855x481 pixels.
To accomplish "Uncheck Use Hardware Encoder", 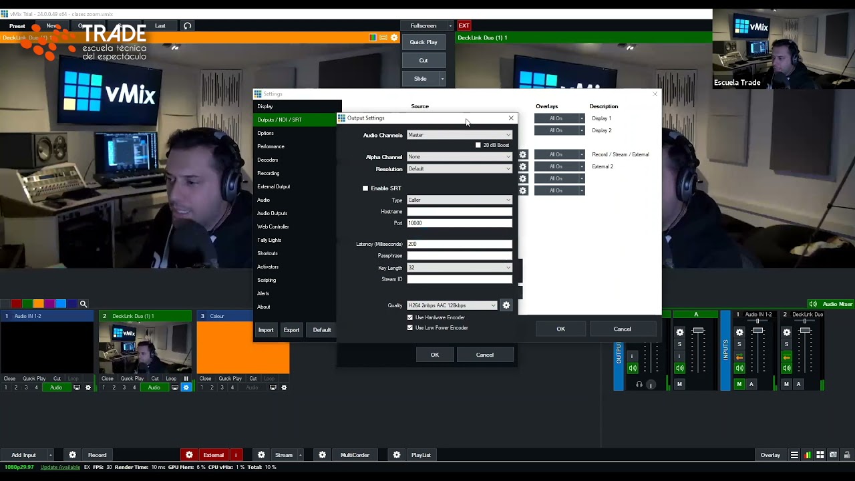I will click(x=410, y=317).
